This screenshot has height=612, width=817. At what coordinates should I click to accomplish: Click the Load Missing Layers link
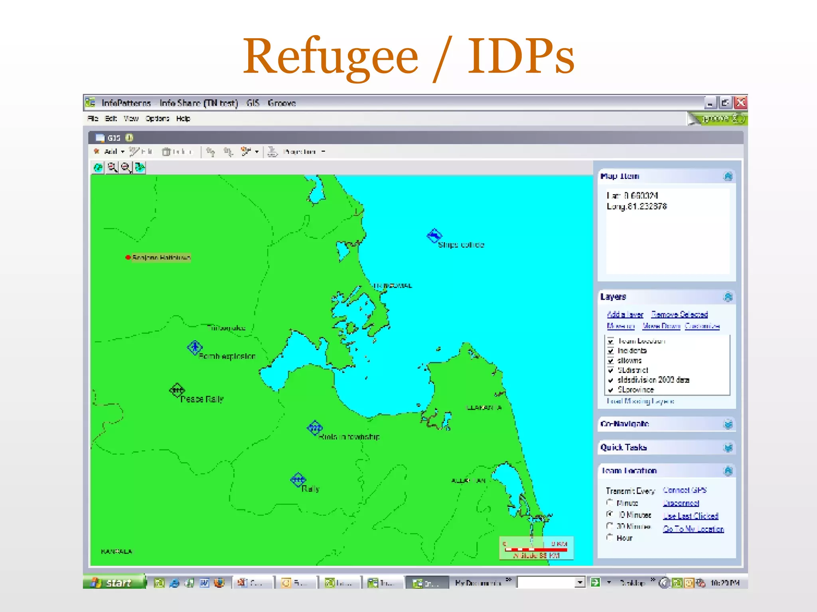[640, 401]
